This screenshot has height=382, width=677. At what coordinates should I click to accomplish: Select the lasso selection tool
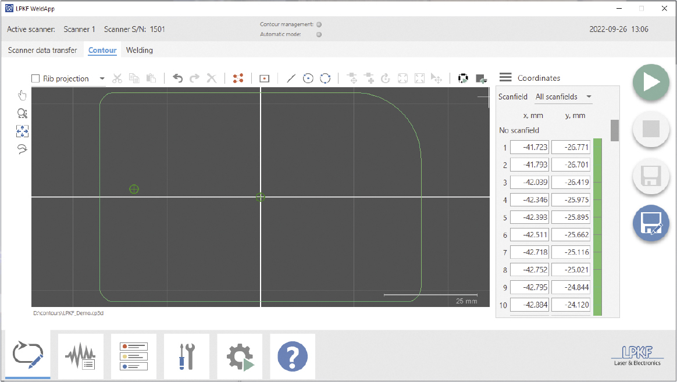pos(22,149)
